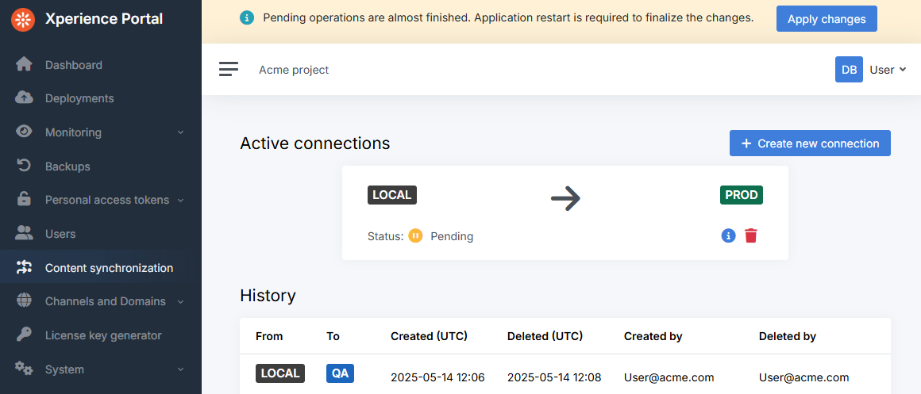This screenshot has height=394, width=921.
Task: Click the DB user avatar
Action: pyautogui.click(x=849, y=70)
